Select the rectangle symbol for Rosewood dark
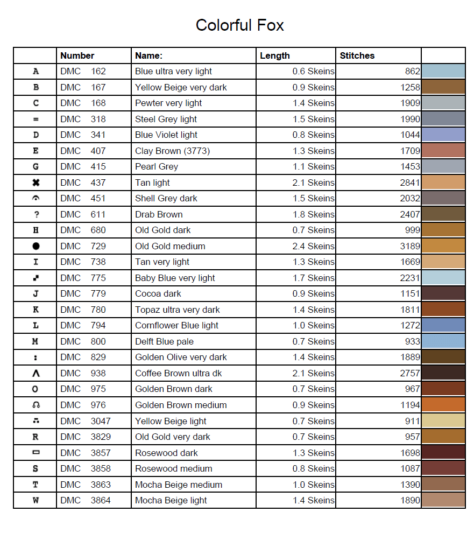This screenshot has height=533, width=474. (36, 453)
